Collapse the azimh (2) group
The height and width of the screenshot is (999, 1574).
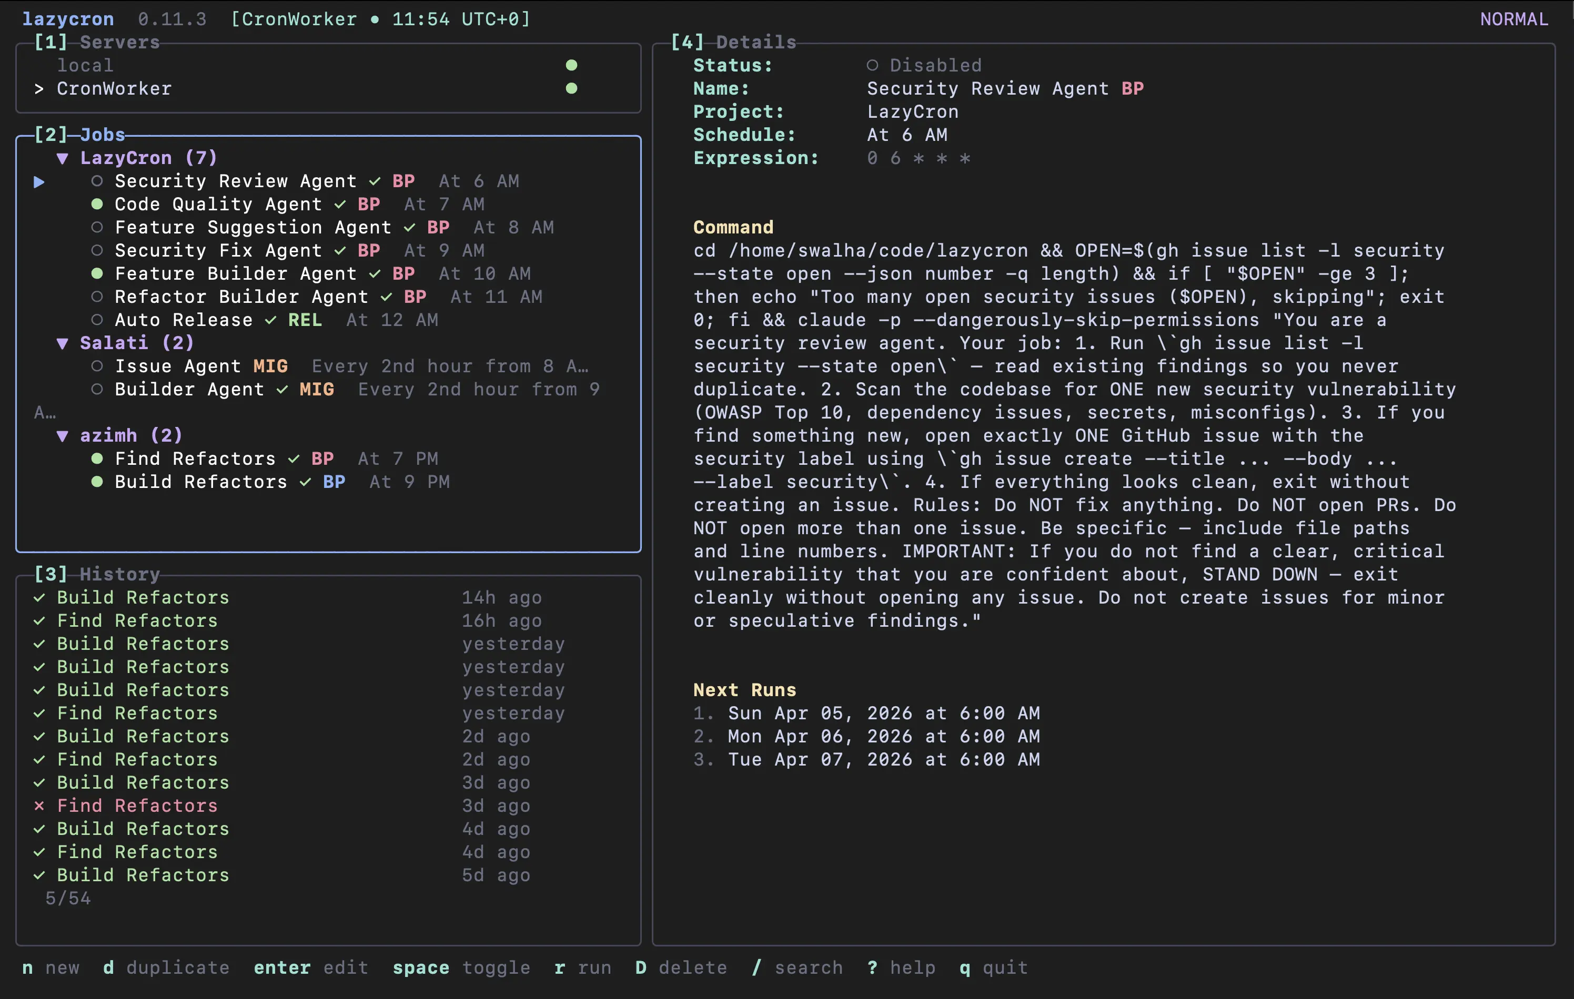pos(63,435)
